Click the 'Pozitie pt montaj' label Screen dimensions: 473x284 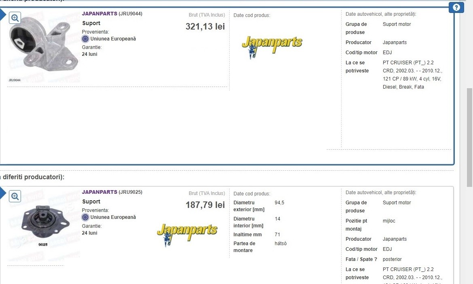tap(356, 225)
